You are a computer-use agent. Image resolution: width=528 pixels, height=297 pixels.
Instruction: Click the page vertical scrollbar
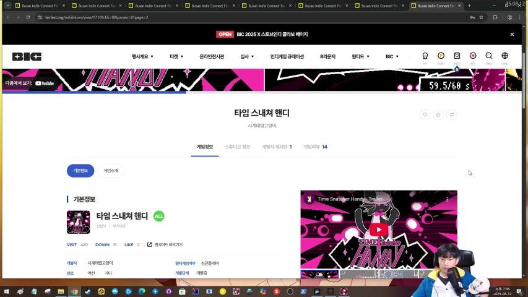[x=524, y=81]
